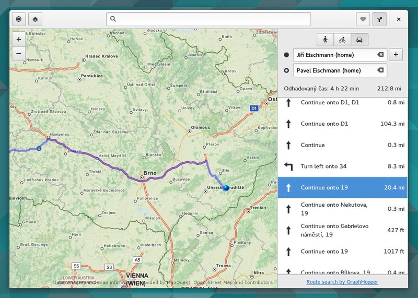The height and width of the screenshot is (298, 418).
Task: Select pedestrian routing mode
Action: pyautogui.click(x=325, y=40)
